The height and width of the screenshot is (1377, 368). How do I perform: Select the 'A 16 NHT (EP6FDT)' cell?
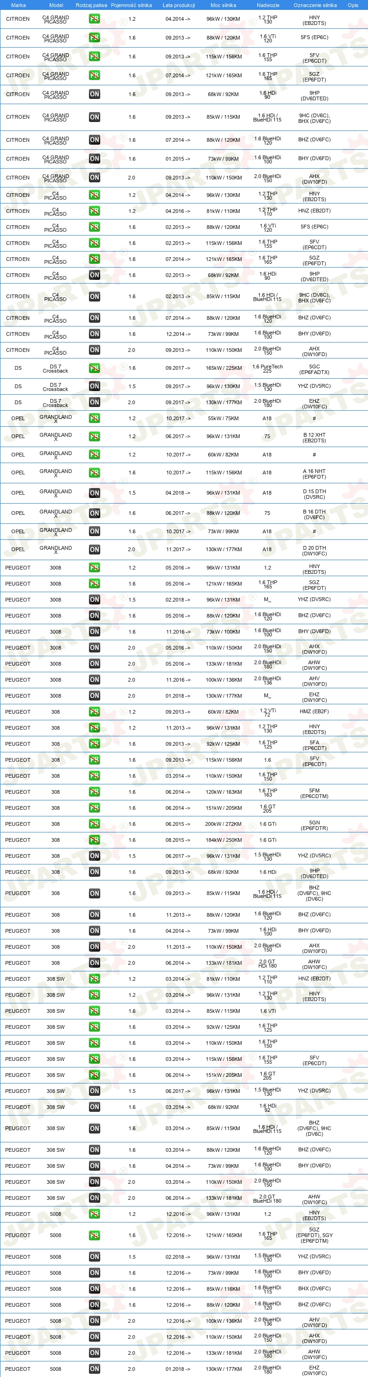click(314, 474)
